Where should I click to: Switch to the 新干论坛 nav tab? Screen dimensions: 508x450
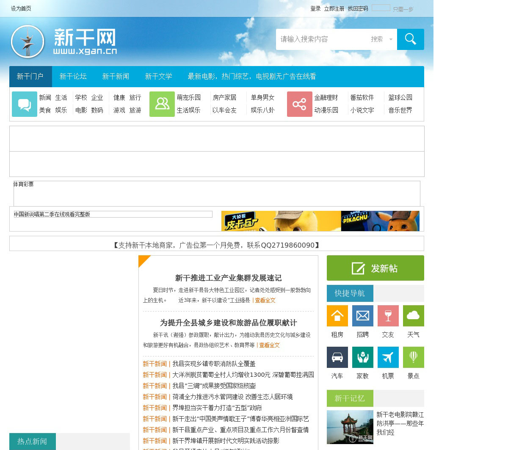coord(73,77)
